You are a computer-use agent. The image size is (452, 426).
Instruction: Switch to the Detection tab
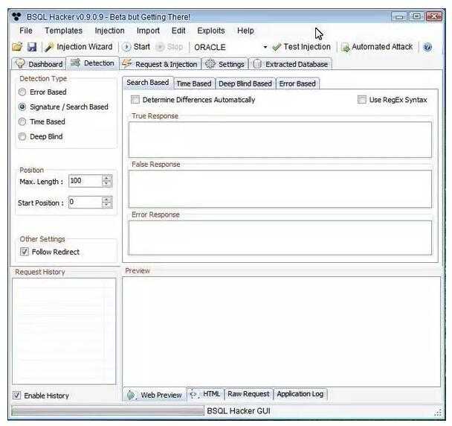93,63
